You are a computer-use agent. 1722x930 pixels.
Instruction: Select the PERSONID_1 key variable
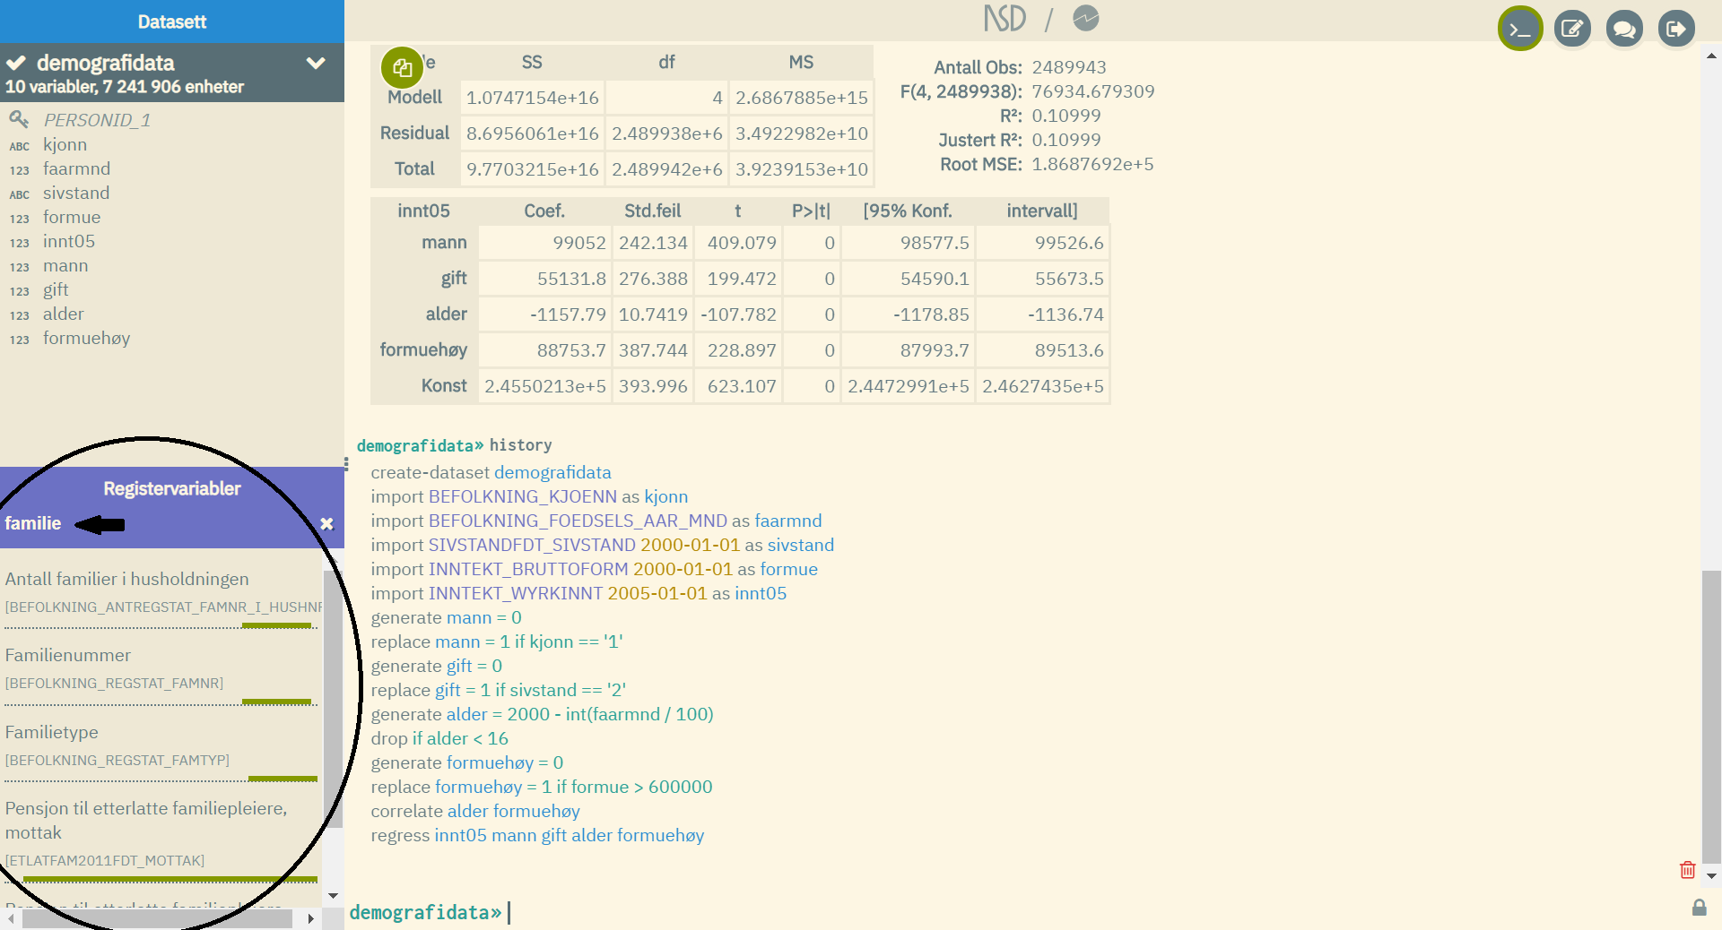(x=97, y=120)
